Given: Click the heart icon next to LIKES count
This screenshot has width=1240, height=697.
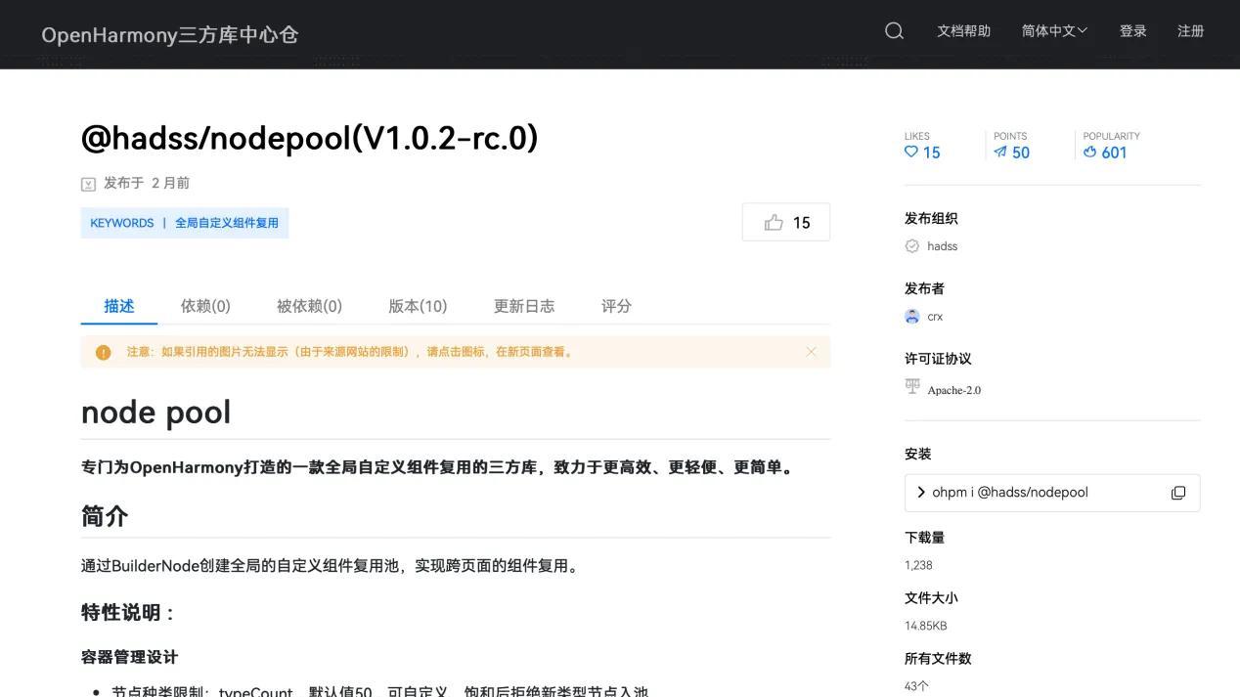Looking at the screenshot, I should tap(910, 152).
